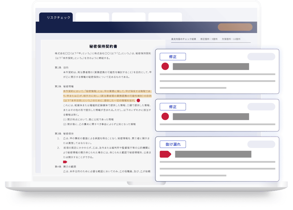Click gray pill at top-right of 抜け漏れ card
This screenshot has width=293, height=210.
pos(261,144)
